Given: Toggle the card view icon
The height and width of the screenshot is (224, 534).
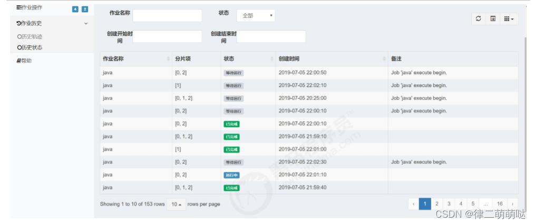Looking at the screenshot, I should pyautogui.click(x=493, y=19).
